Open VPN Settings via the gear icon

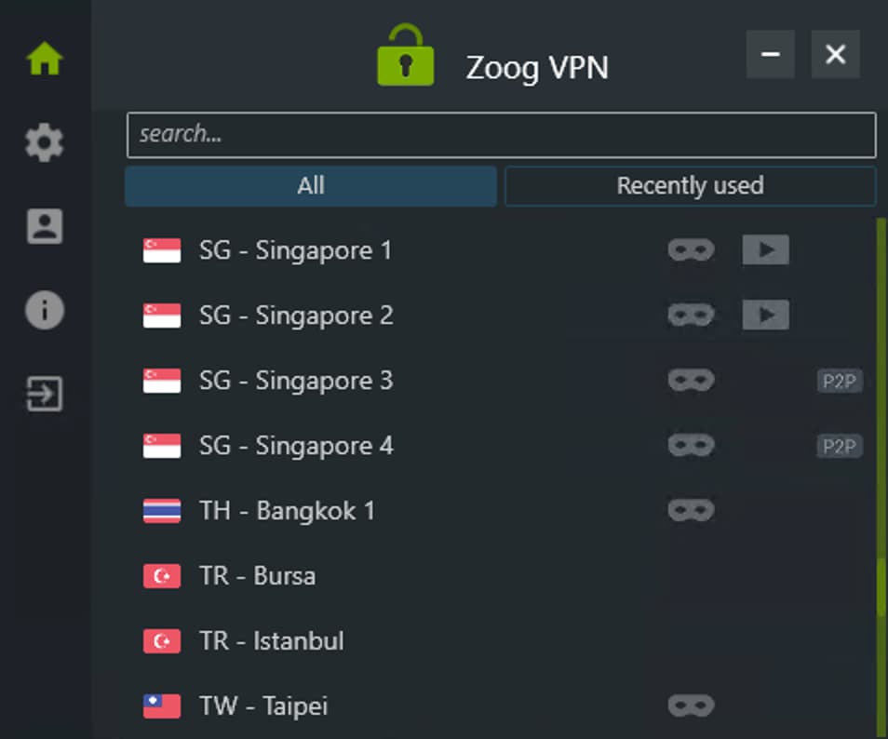tap(44, 141)
